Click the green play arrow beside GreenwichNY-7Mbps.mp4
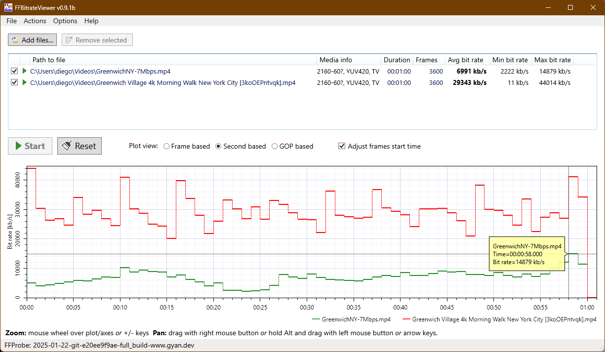The image size is (605, 352). [25, 71]
